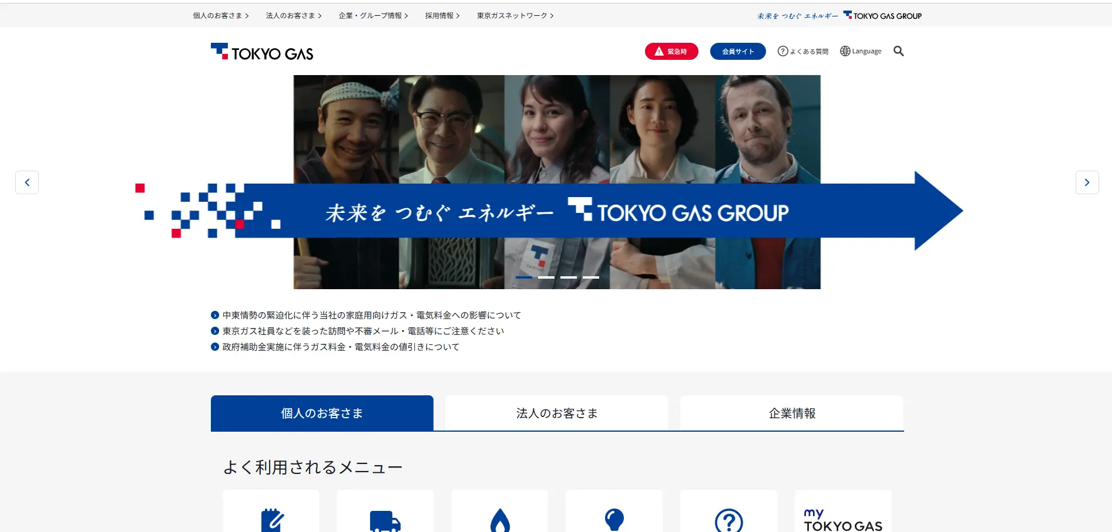
Task: Click the moving truck menu icon
Action: click(x=385, y=521)
